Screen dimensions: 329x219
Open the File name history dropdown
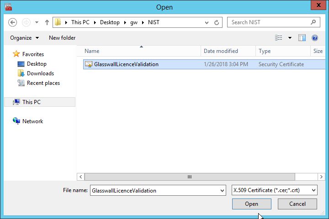coord(222,190)
